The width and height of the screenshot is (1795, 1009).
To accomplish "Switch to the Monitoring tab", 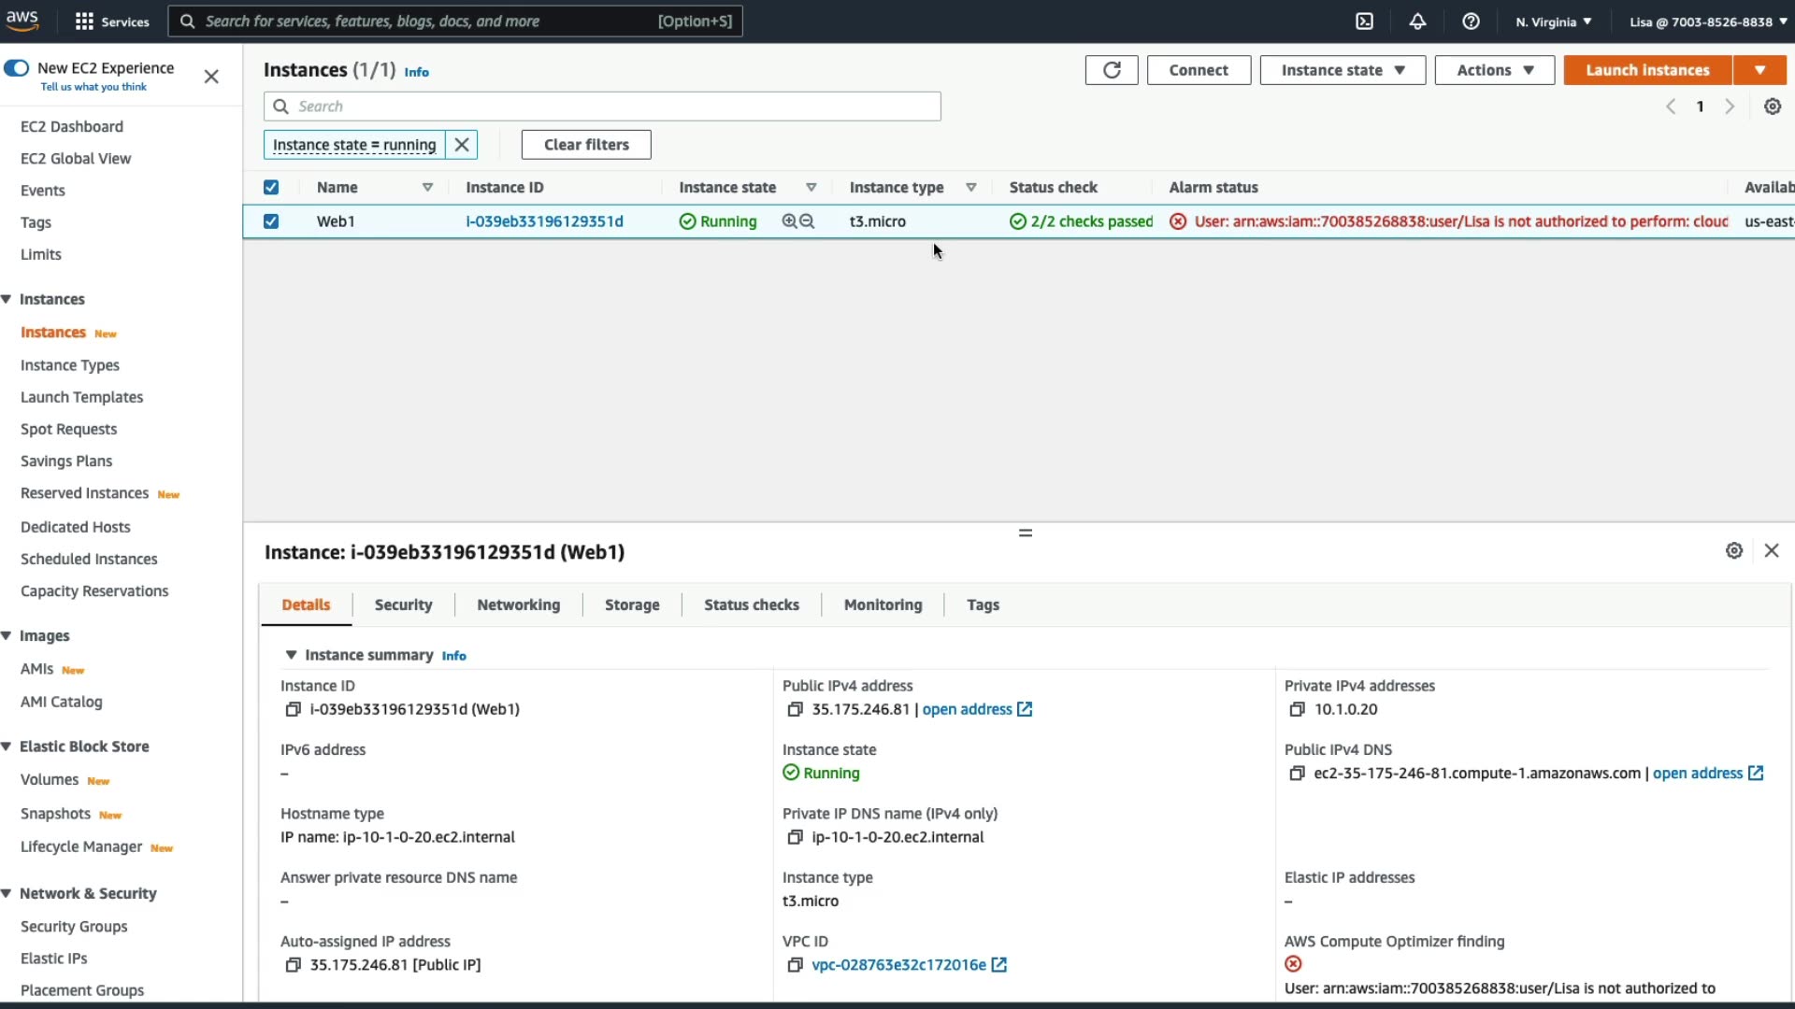I will tap(882, 605).
